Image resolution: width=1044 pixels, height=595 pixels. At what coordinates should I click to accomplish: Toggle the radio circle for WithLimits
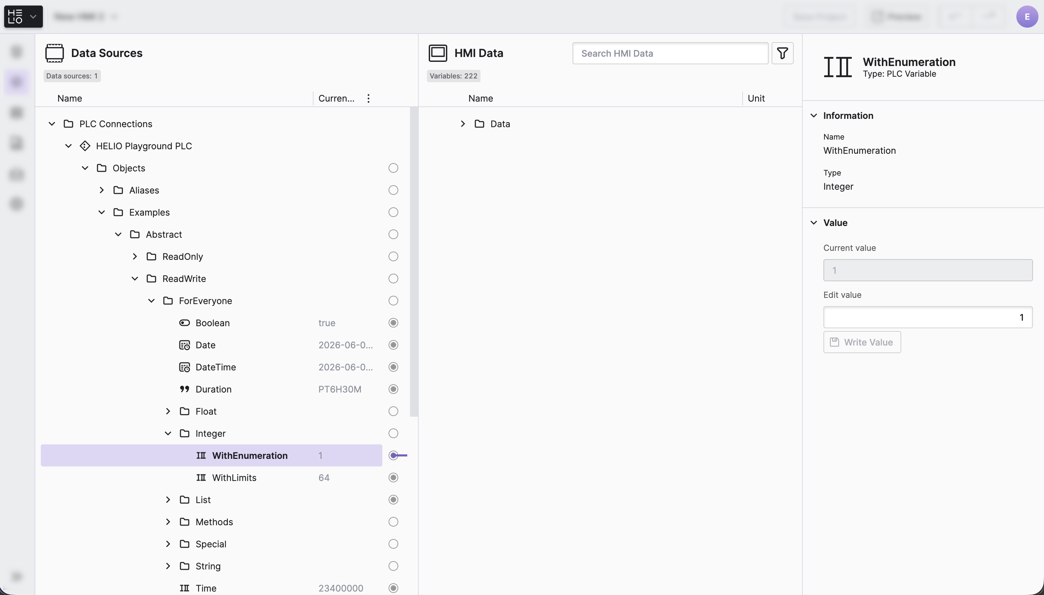(393, 478)
